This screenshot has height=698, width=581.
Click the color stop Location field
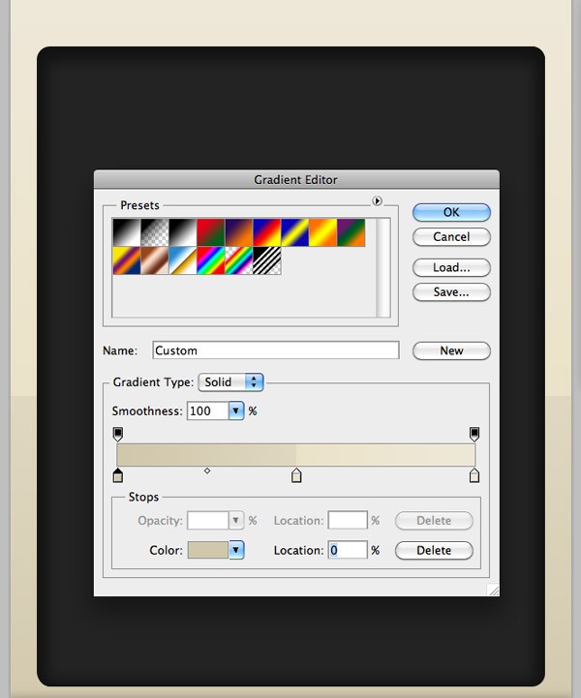coord(348,550)
